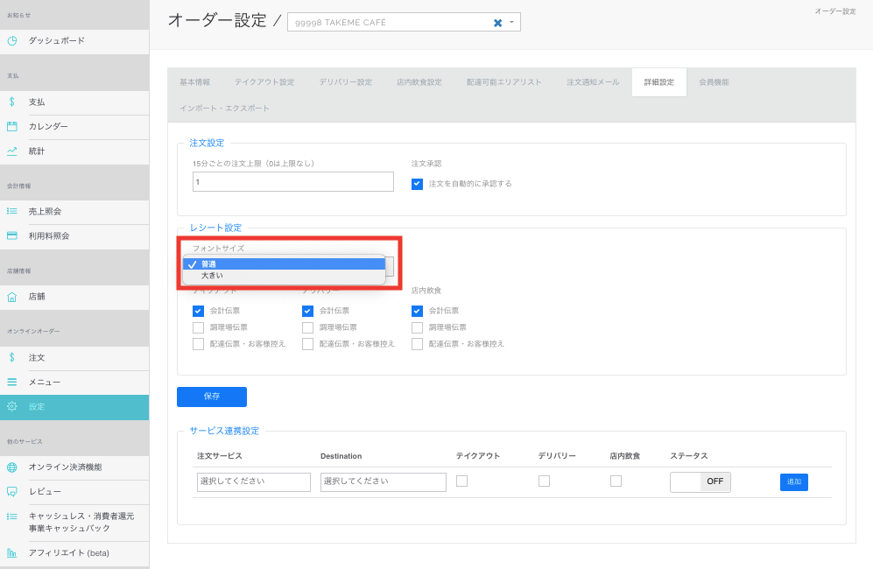Click the 追加 button
Screen dimensions: 873x569
pos(794,481)
